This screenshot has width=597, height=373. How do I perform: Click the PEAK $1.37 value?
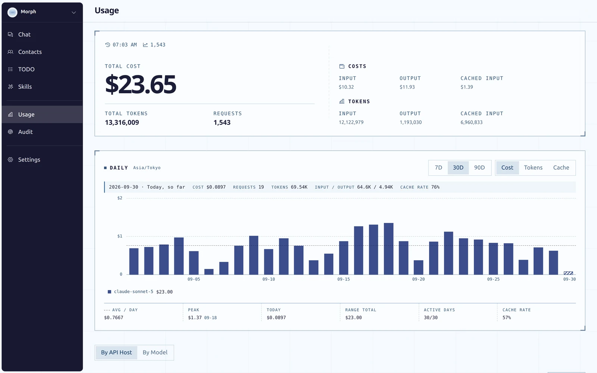[x=195, y=318]
